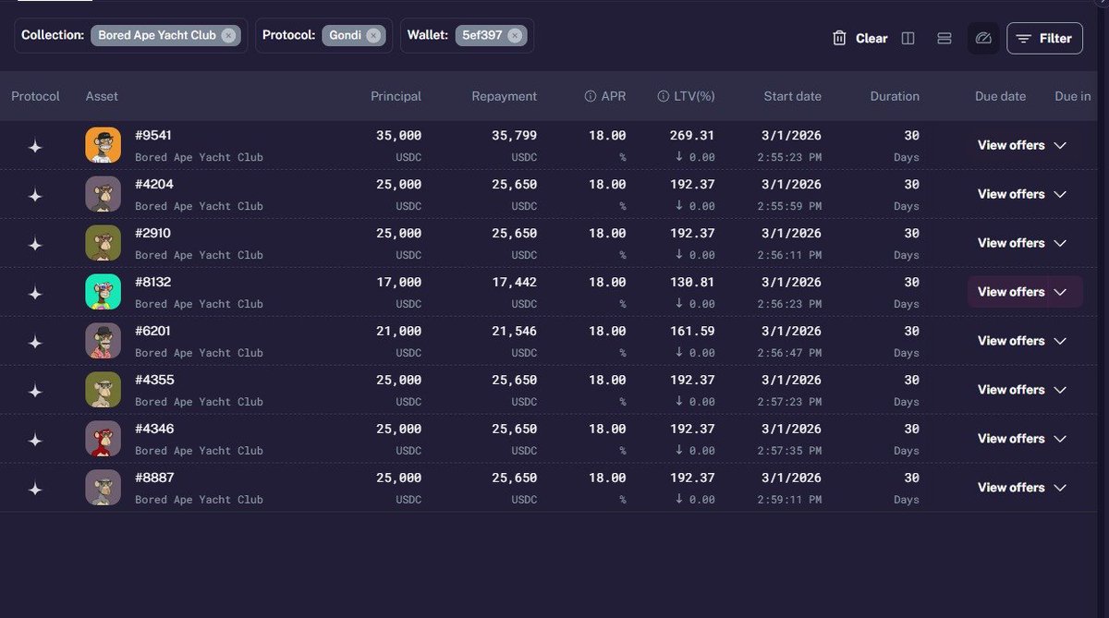This screenshot has width=1109, height=618.
Task: Open the ape #9541 thumbnail
Action: pos(104,145)
